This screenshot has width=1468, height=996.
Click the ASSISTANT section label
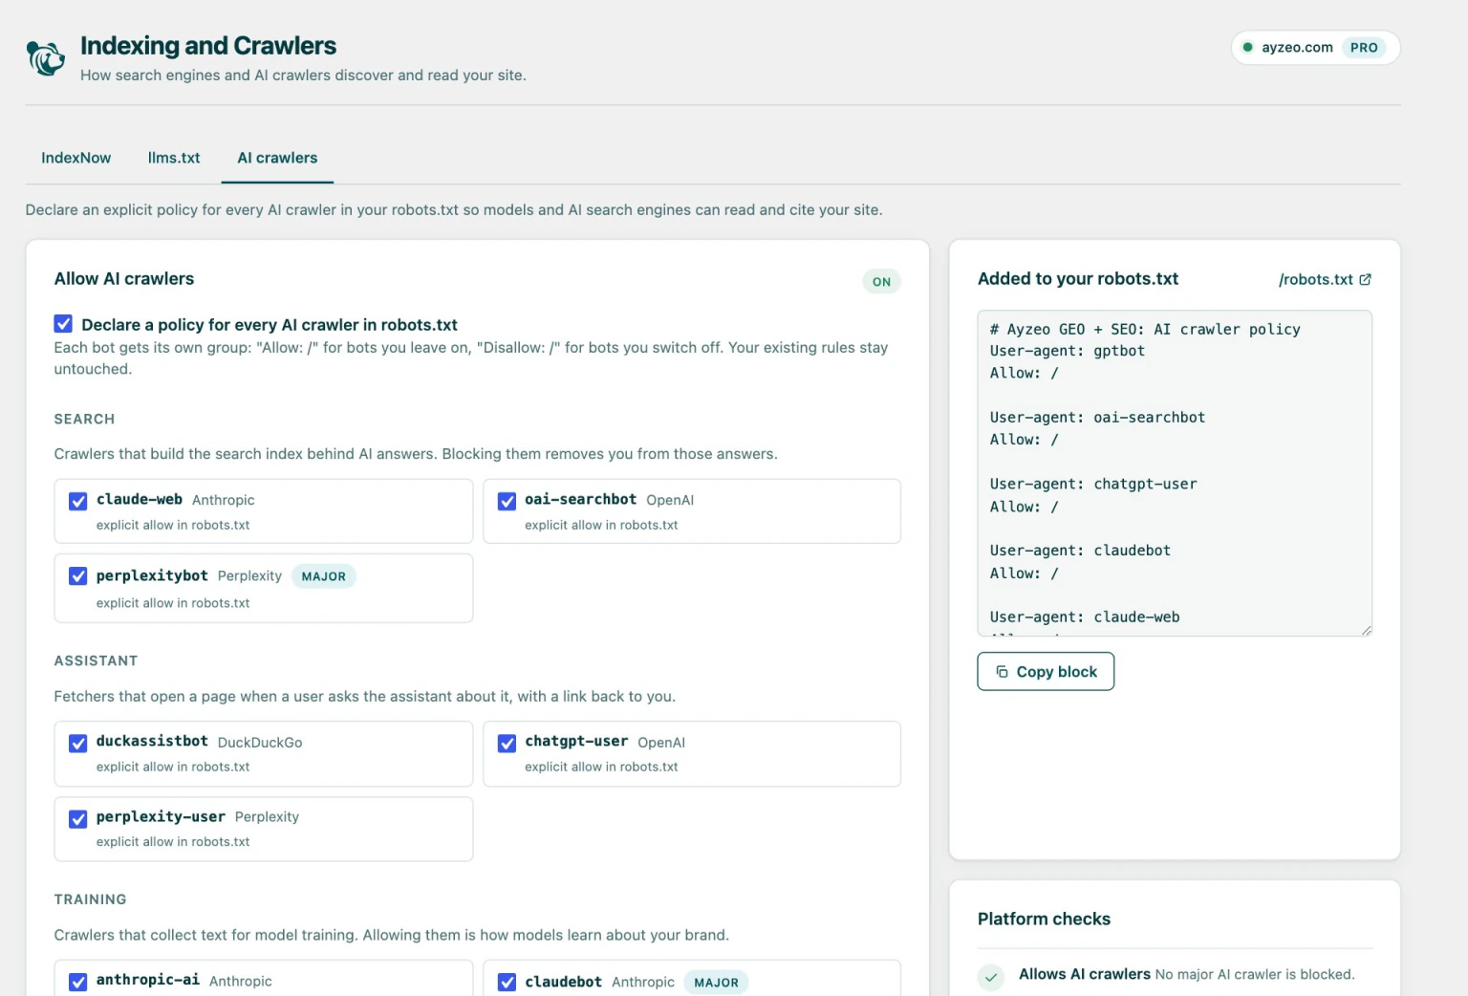pos(96,660)
